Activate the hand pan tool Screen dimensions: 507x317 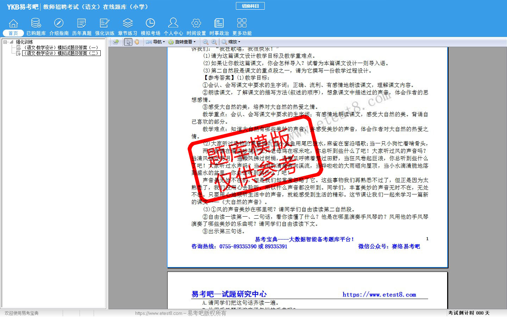(x=137, y=42)
